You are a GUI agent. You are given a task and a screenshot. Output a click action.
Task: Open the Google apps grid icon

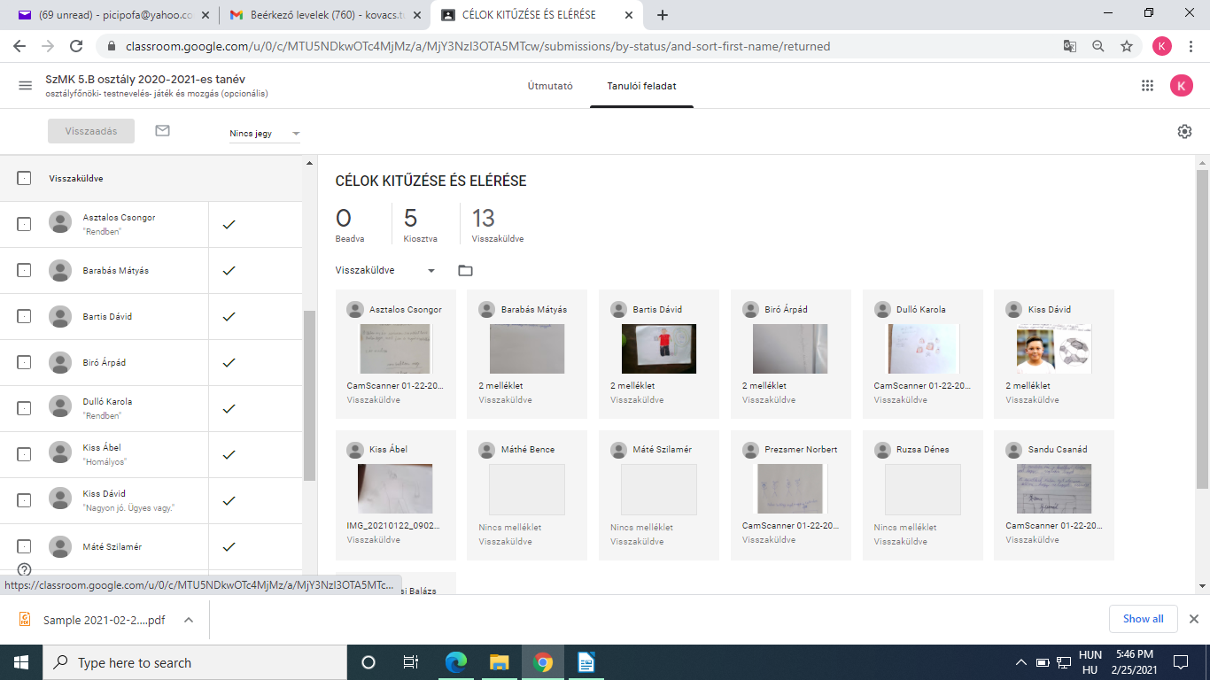tap(1147, 86)
